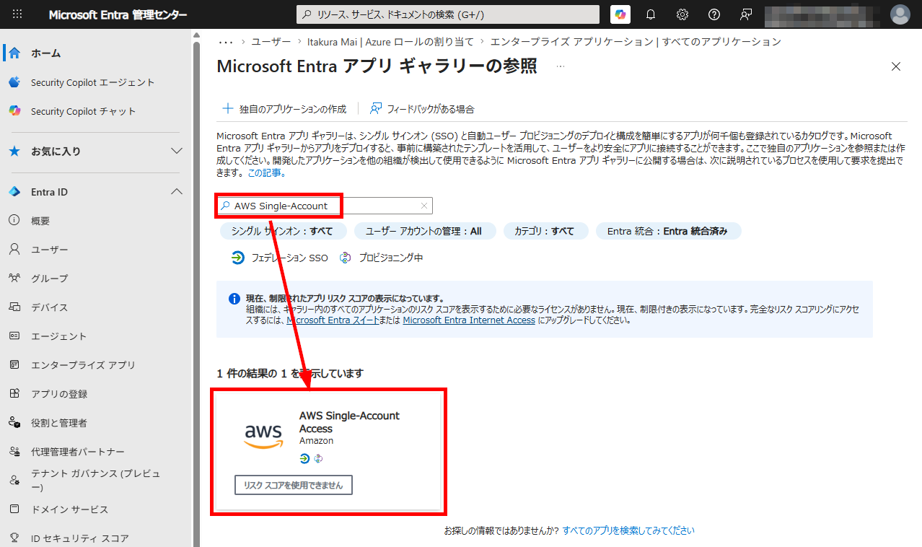Open the Microsoft Entra Internet Access link

point(469,320)
